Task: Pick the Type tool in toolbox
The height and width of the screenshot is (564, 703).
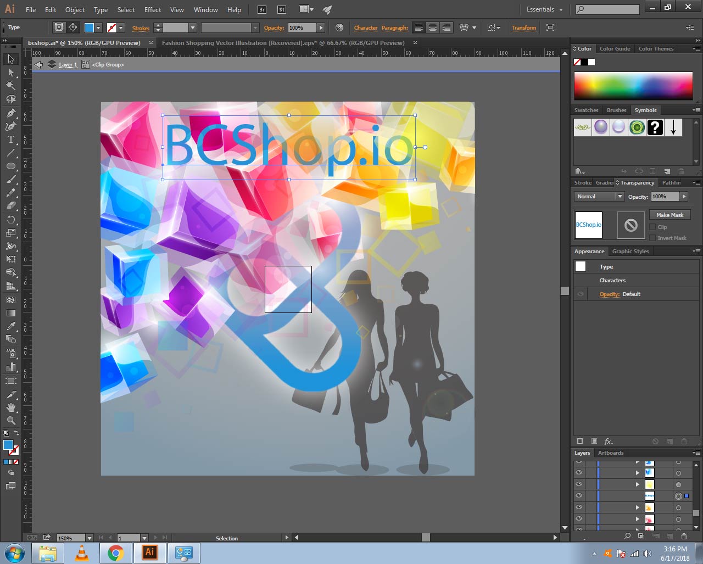Action: (10, 139)
